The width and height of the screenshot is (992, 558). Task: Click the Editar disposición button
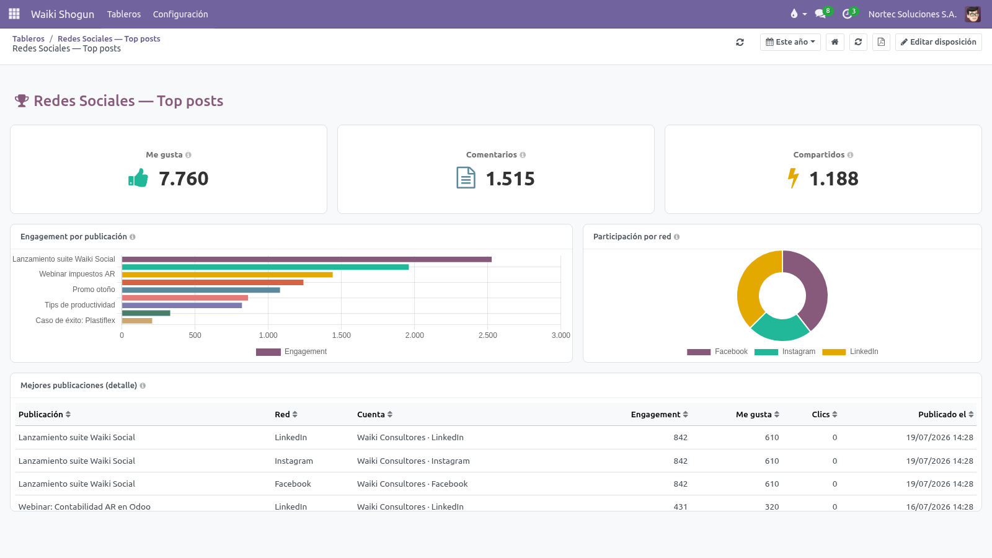tap(939, 42)
